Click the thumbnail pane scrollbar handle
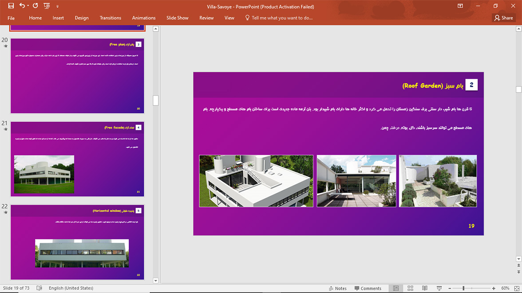 pyautogui.click(x=155, y=101)
